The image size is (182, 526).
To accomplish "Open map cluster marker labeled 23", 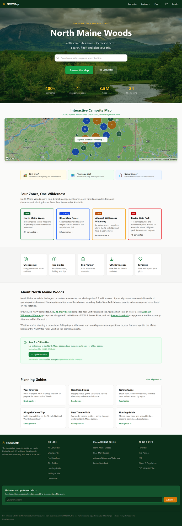I will point(106,135).
